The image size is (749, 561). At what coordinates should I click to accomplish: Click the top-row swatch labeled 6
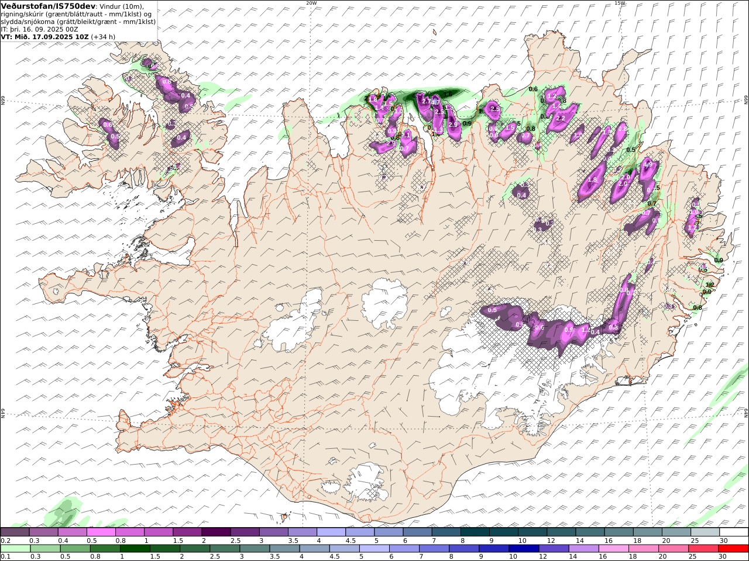coord(417,532)
